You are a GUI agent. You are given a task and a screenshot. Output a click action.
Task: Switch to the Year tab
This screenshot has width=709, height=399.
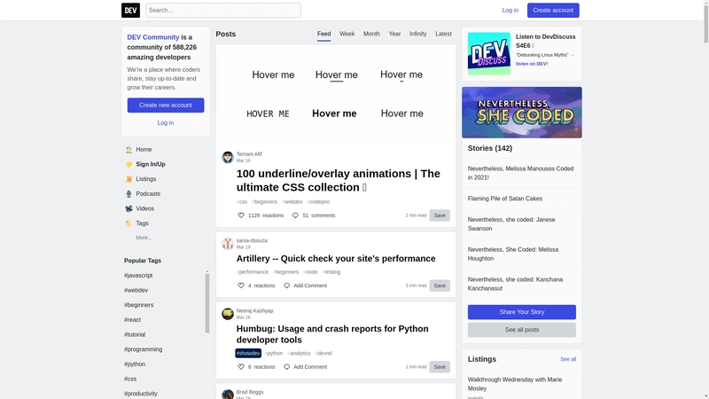(394, 34)
